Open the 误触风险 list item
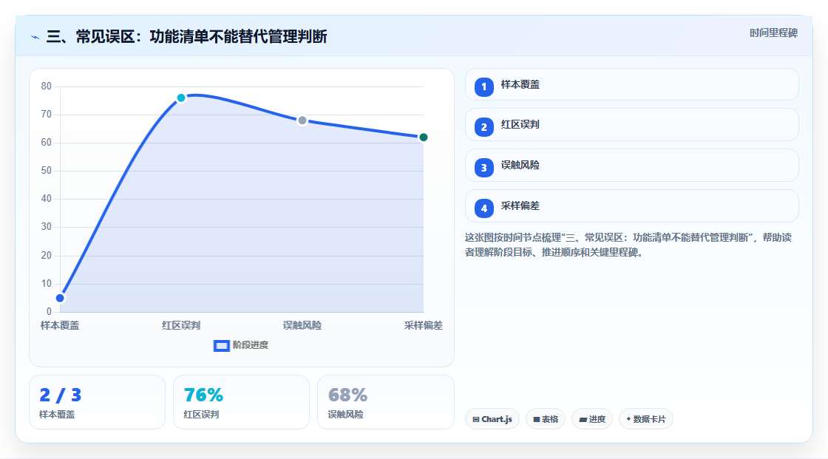Image resolution: width=828 pixels, height=459 pixels. click(x=631, y=166)
